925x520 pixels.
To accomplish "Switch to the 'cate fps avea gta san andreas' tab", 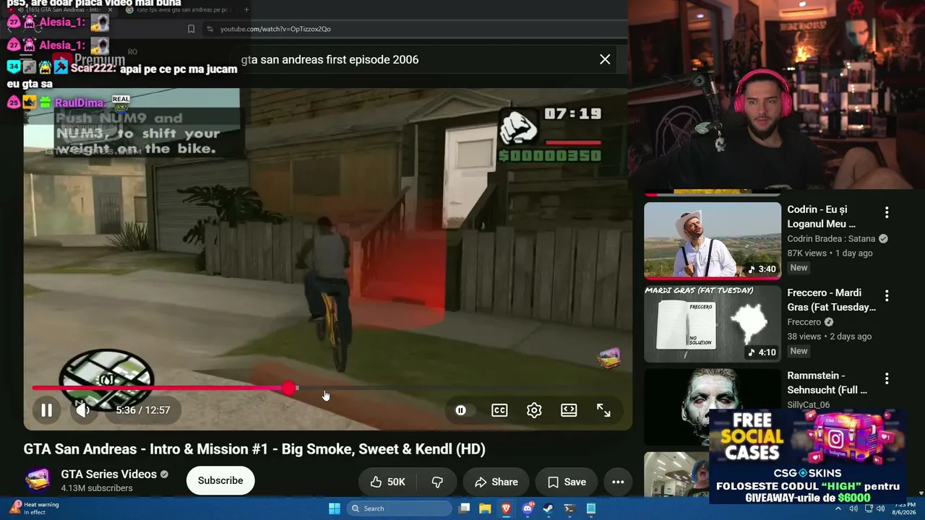I will click(177, 9).
